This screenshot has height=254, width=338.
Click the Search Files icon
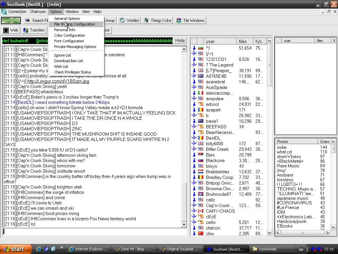27,21
